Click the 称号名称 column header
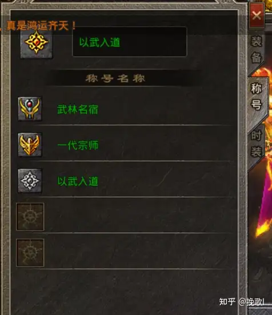 [115, 78]
